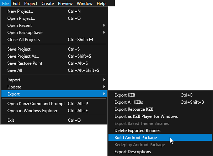This screenshot has width=213, height=156.
Task: Select Close All Projects
Action: 54,40
